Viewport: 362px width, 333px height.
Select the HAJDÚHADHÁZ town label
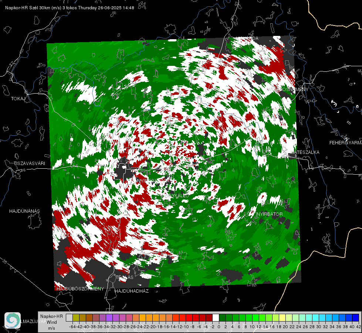coord(132,291)
